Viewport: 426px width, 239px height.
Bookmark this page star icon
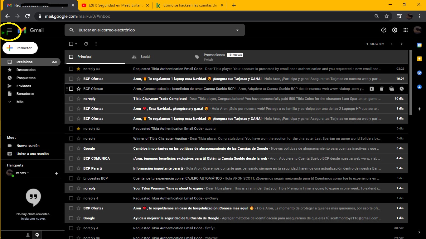click(x=387, y=16)
